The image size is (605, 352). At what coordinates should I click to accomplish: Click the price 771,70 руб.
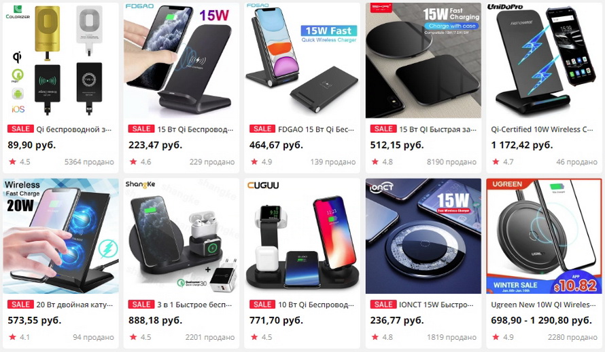pyautogui.click(x=276, y=320)
